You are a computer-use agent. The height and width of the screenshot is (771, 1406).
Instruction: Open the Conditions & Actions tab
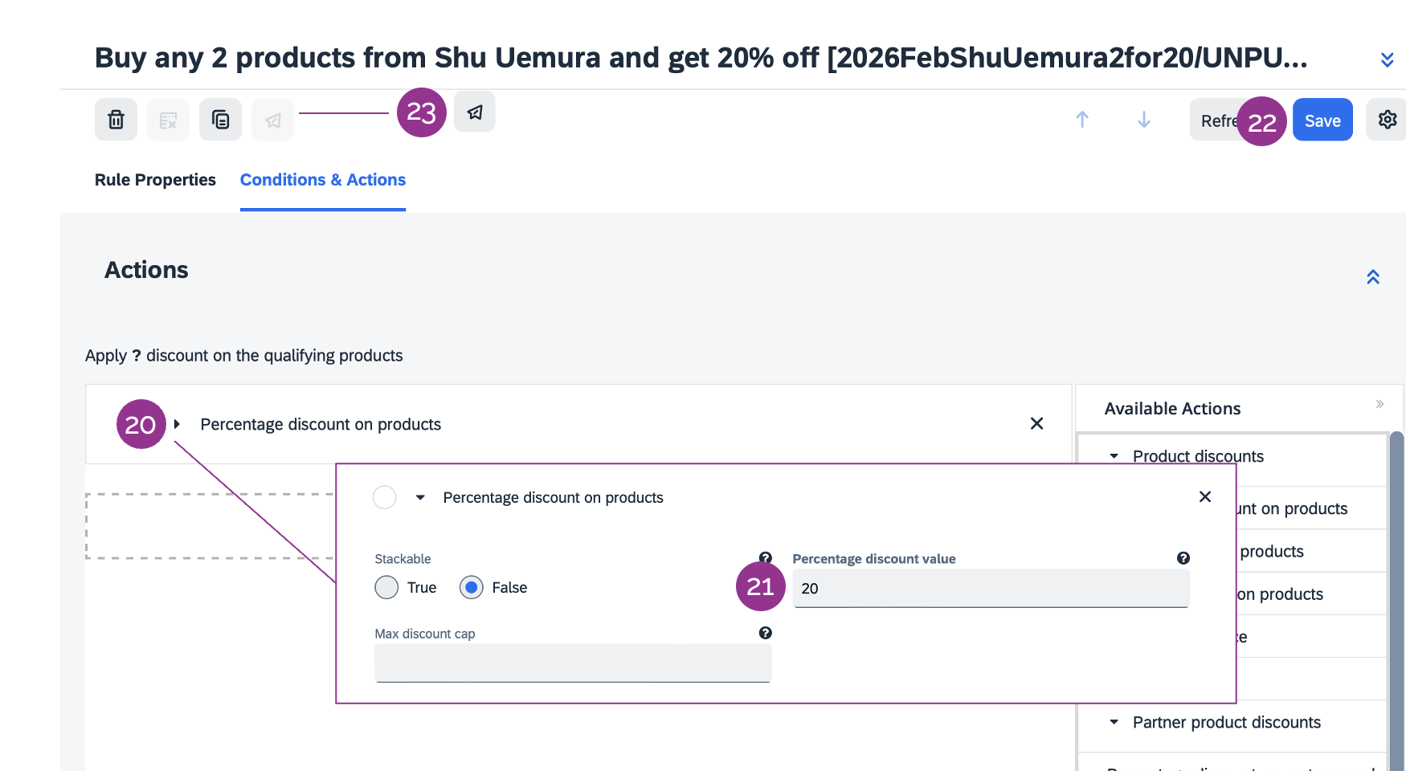click(323, 180)
